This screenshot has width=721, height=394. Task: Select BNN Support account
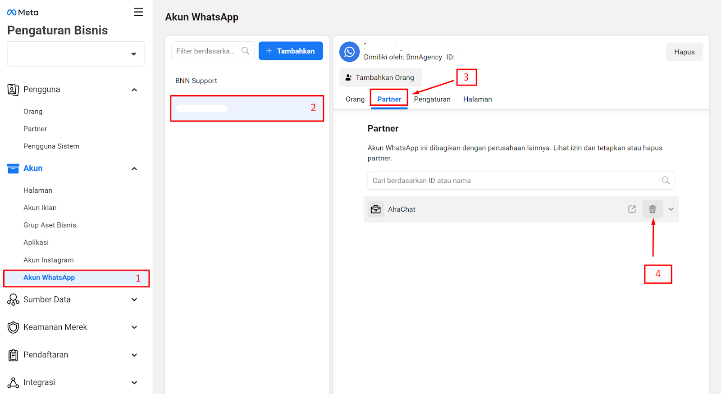coord(196,81)
